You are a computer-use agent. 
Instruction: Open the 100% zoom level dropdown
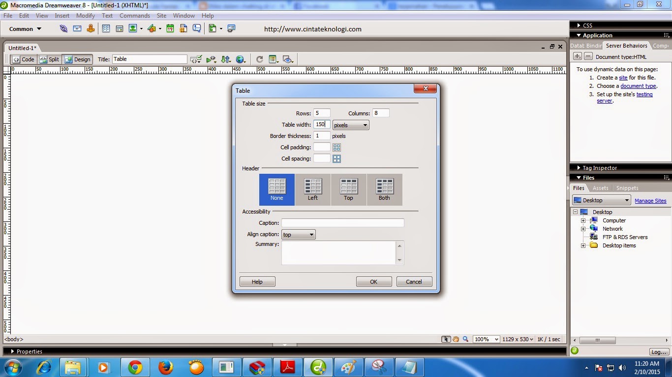click(x=487, y=339)
